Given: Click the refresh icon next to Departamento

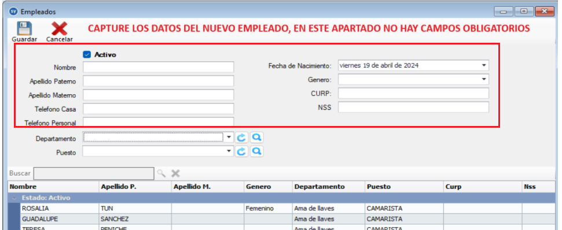Looking at the screenshot, I should [242, 138].
